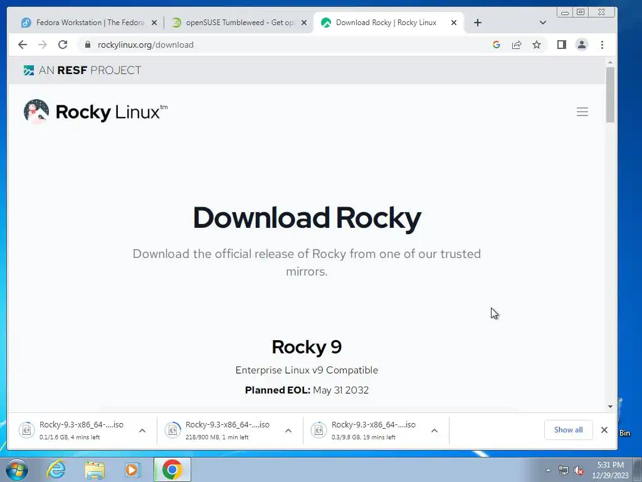
Task: Close the Download Rocky tab
Action: pyautogui.click(x=454, y=23)
